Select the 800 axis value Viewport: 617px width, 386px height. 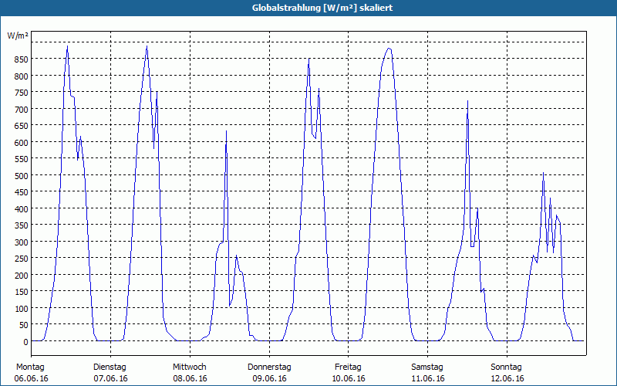pos(22,76)
